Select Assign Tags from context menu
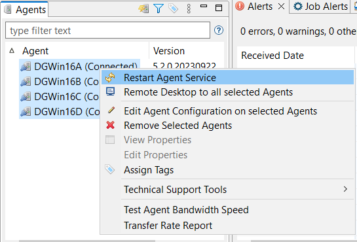 point(149,170)
